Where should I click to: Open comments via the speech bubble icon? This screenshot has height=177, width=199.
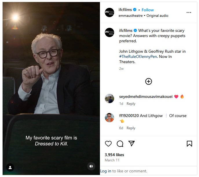120,144
